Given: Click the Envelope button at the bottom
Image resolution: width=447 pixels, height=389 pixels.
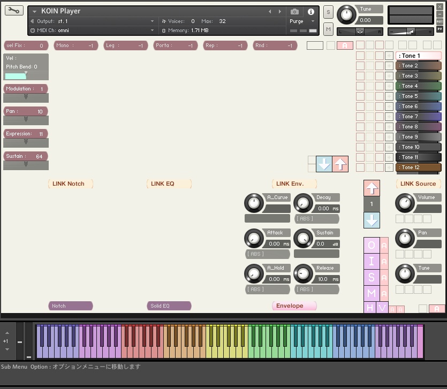Looking at the screenshot, I should 293,305.
